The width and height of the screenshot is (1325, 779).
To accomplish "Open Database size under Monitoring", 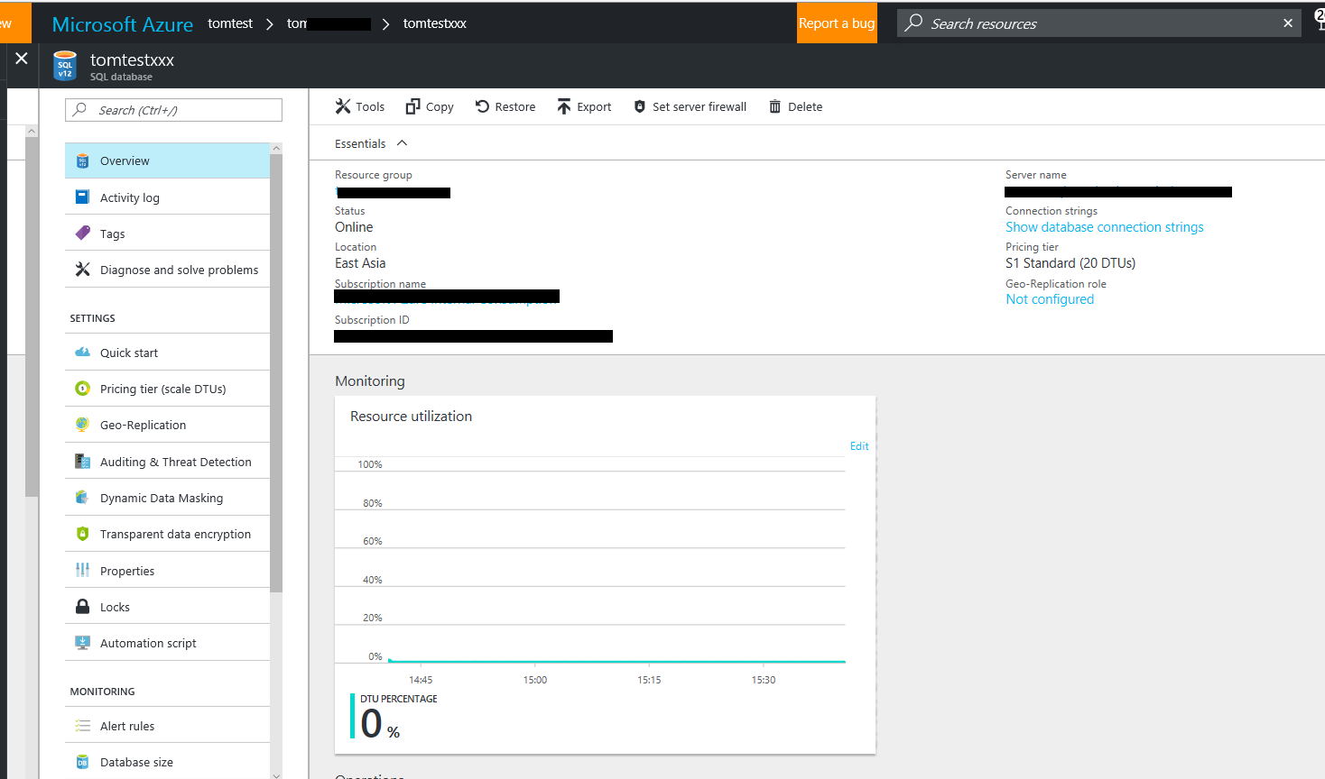I will [167, 762].
